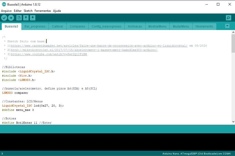Click the line '#include <LiquidCrystal_I2C.h>'

[29, 71]
